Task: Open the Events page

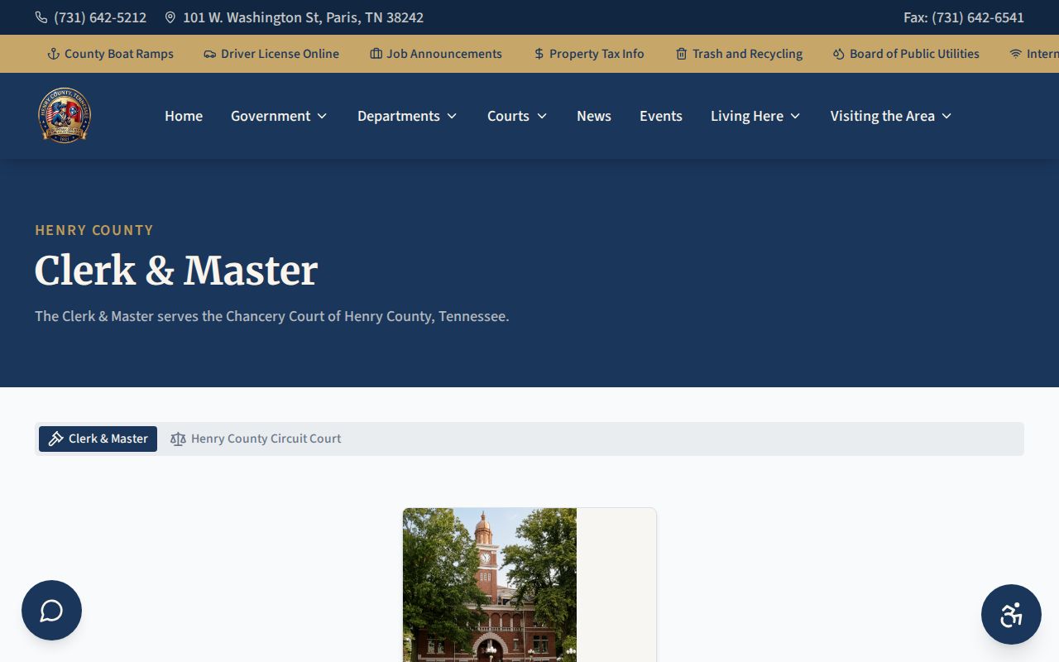Action: [661, 116]
